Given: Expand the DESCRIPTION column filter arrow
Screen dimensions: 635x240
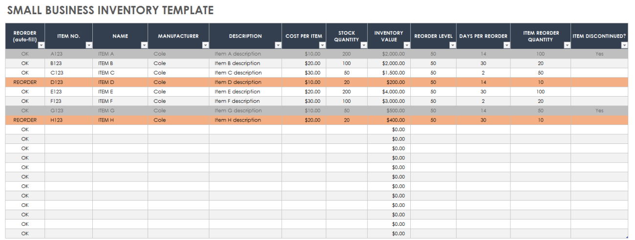Looking at the screenshot, I should pyautogui.click(x=278, y=45).
